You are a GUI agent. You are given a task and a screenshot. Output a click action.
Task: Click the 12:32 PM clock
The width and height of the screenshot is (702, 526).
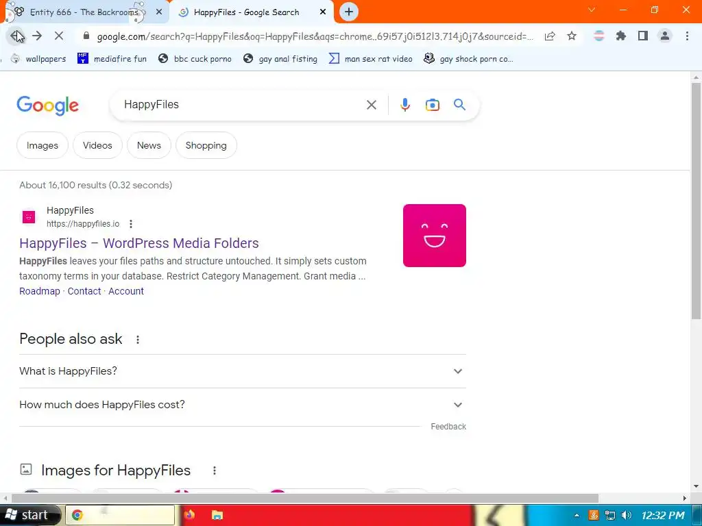[x=663, y=516]
